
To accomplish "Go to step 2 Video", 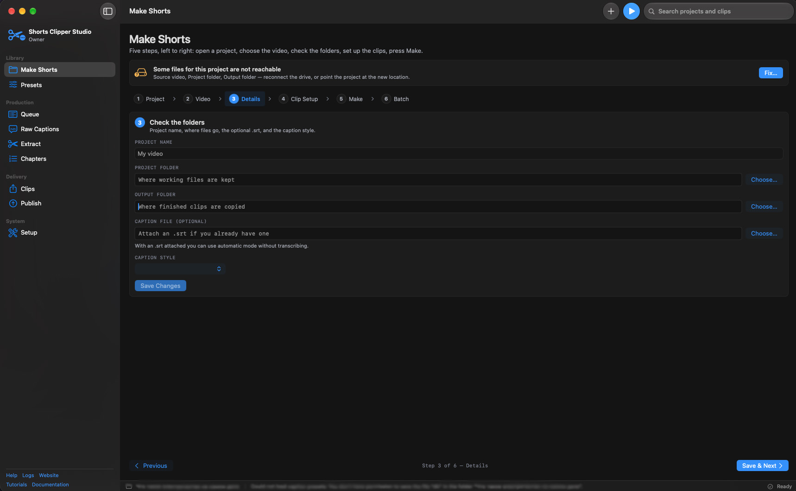I will pyautogui.click(x=197, y=99).
